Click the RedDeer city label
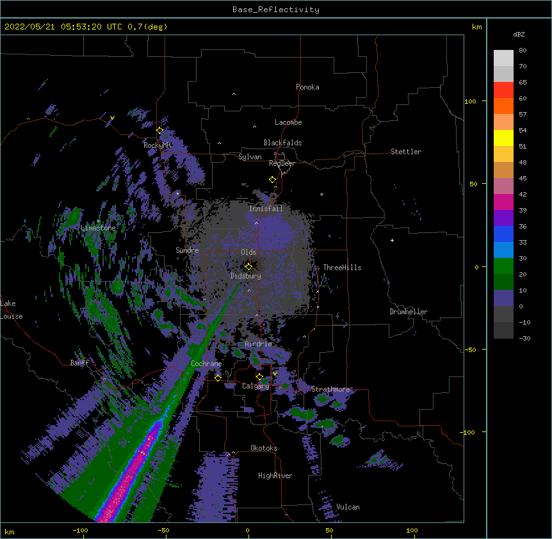Image resolution: width=552 pixels, height=539 pixels. coord(282,163)
